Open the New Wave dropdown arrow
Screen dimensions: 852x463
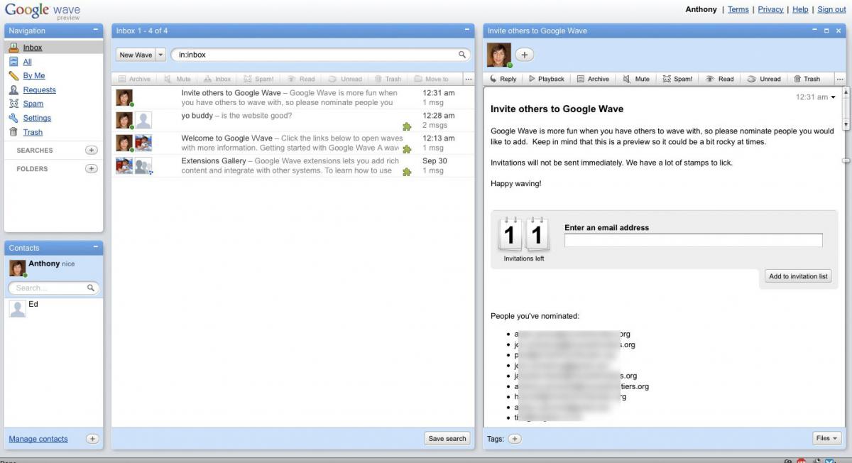[x=160, y=55]
